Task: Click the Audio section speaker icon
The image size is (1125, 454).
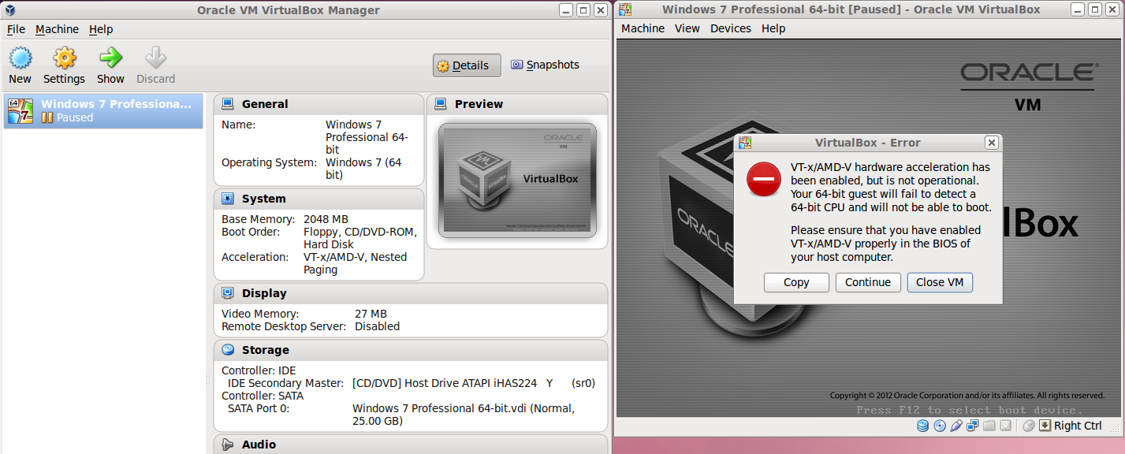Action: 228,445
